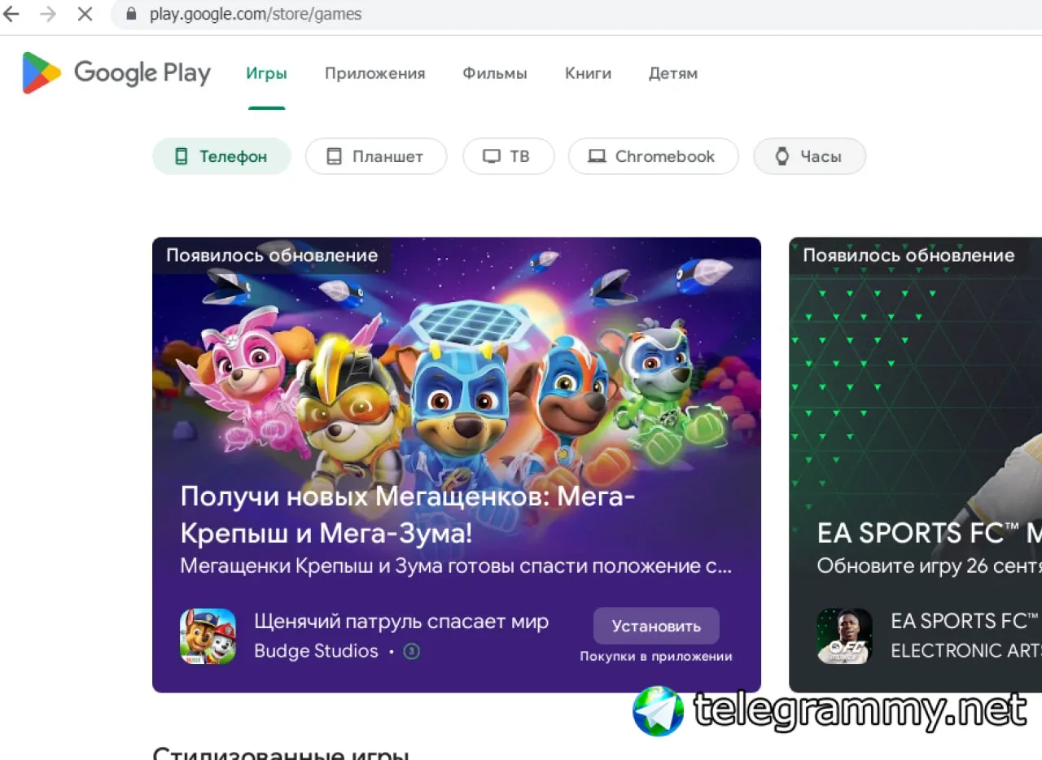Go back using the browser back arrow
Image resolution: width=1042 pixels, height=760 pixels.
(11, 14)
